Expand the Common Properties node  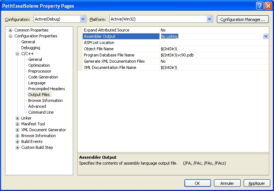click(x=11, y=30)
